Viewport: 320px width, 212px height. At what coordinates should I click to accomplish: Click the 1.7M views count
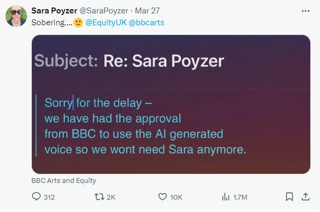(x=240, y=197)
